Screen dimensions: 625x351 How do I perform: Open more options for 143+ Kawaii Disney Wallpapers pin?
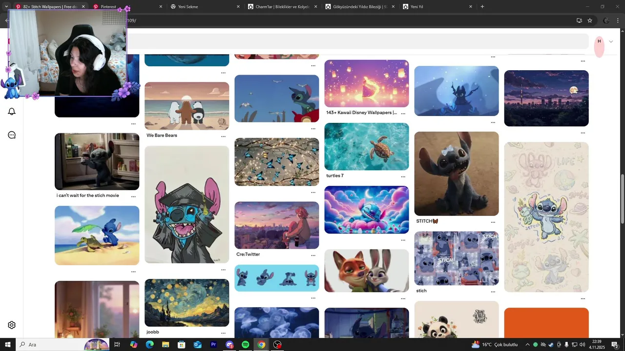[403, 113]
